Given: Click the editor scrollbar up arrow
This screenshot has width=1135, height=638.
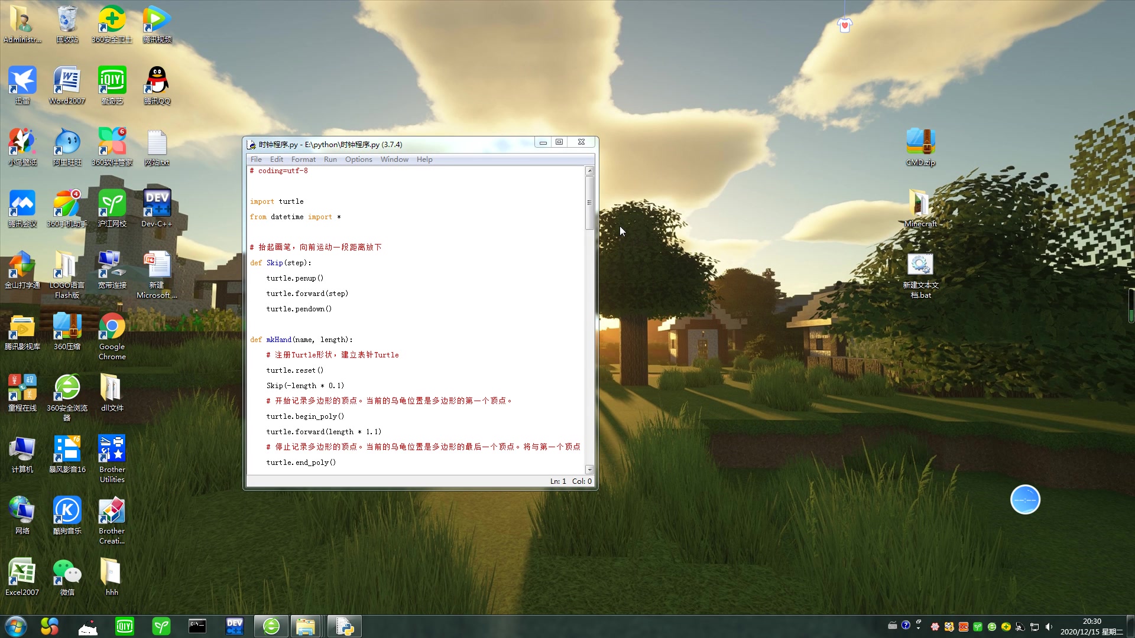Looking at the screenshot, I should pyautogui.click(x=589, y=171).
